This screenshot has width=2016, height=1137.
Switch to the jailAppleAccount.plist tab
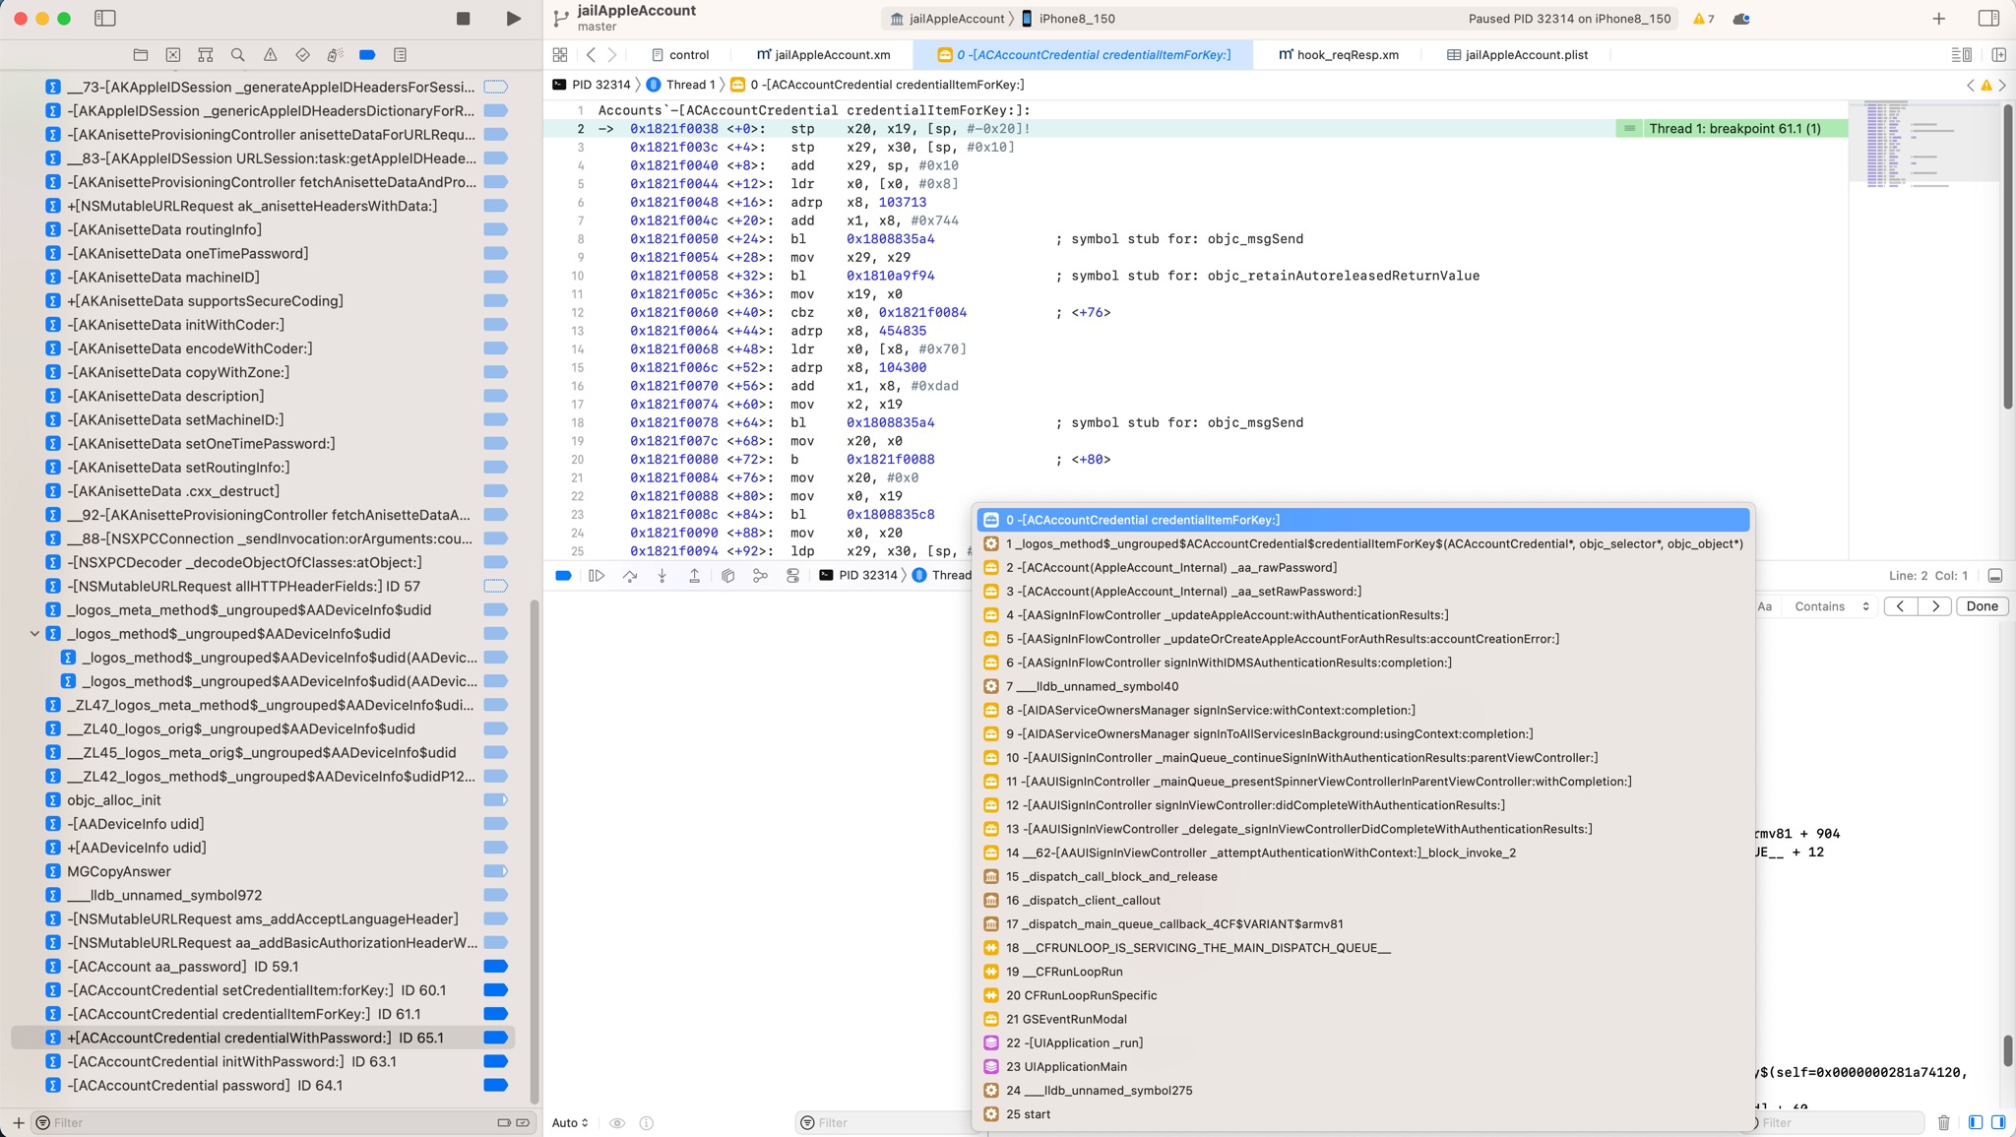[x=1518, y=55]
